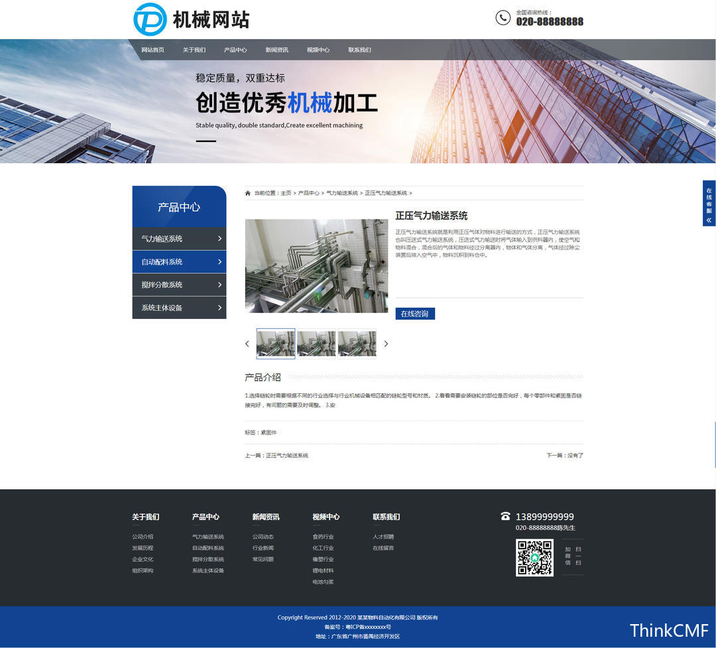The image size is (716, 648).
Task: Open 视频中心 in the navigation bar
Action: tap(318, 50)
